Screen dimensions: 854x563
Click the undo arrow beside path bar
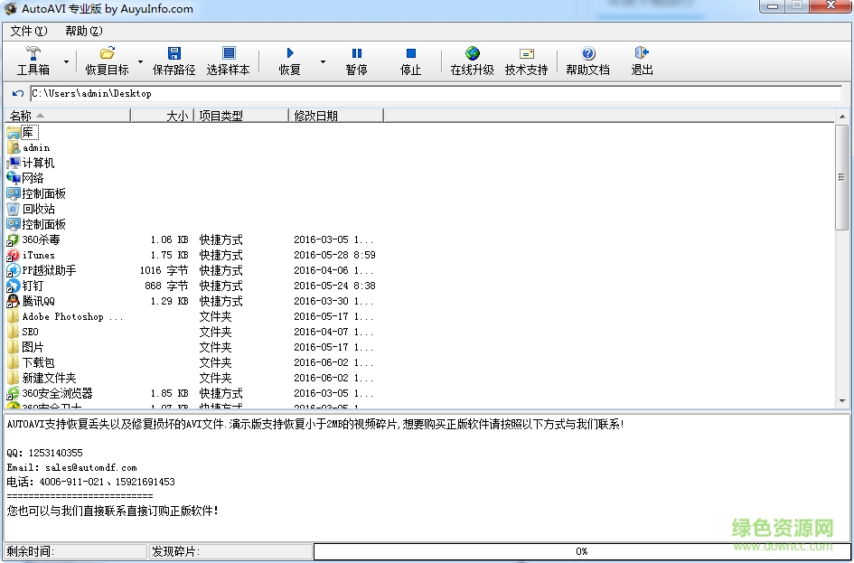15,93
